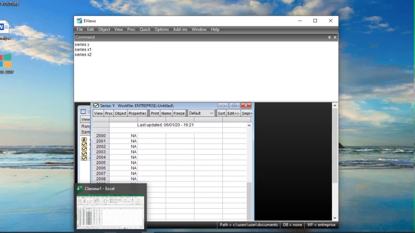Open series Properties
The image size is (415, 233).
[137, 113]
